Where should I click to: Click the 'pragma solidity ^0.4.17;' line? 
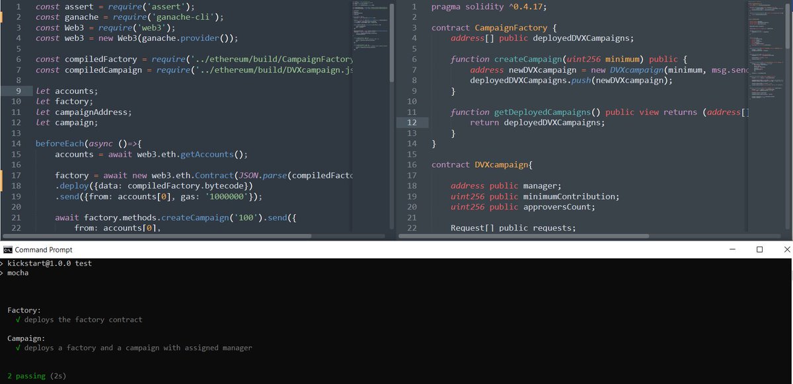point(489,7)
